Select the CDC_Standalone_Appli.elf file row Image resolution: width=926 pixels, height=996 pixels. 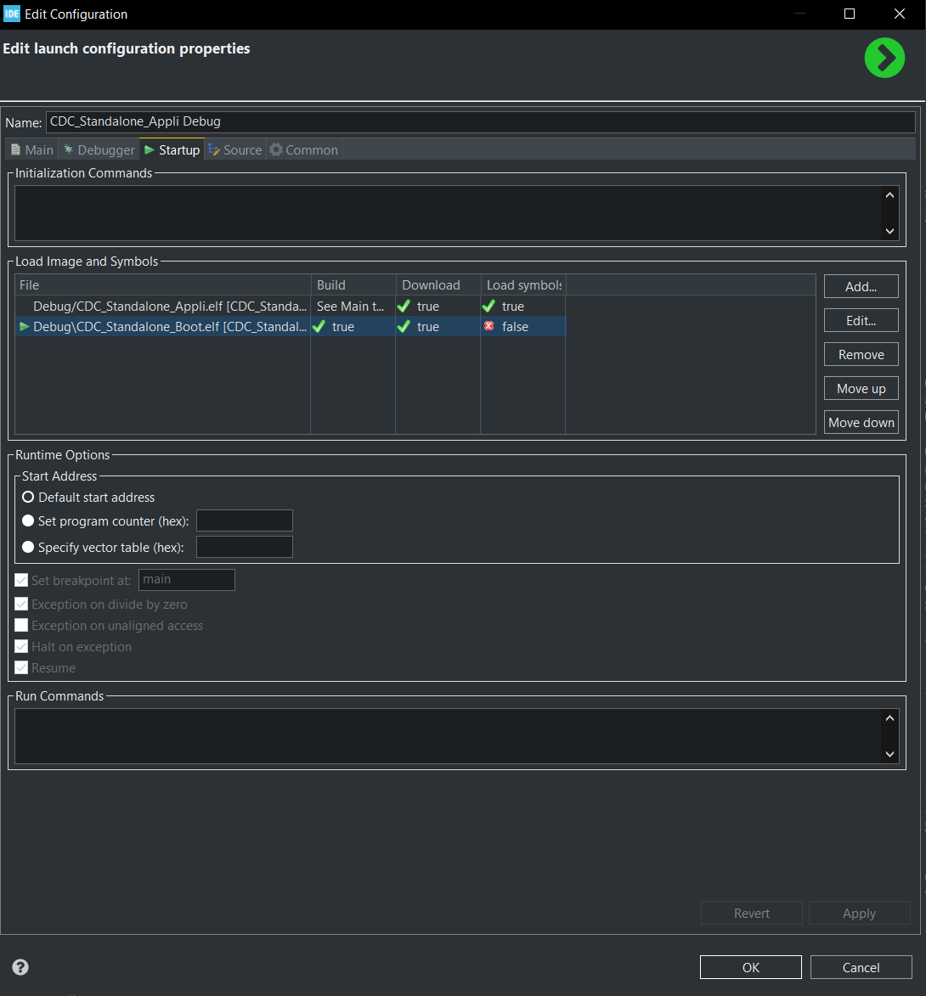tap(170, 307)
